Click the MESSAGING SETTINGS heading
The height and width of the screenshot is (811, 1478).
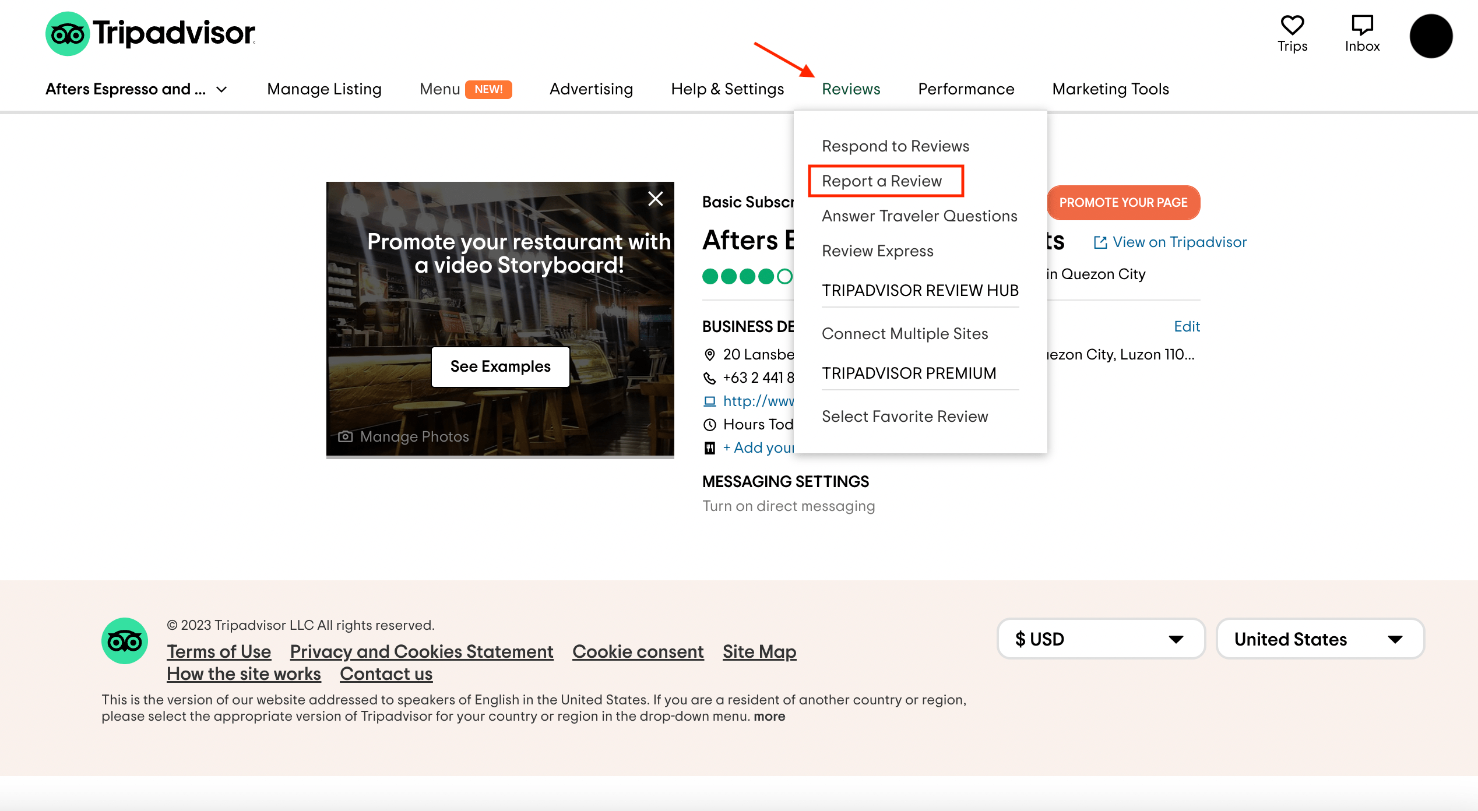tap(785, 482)
